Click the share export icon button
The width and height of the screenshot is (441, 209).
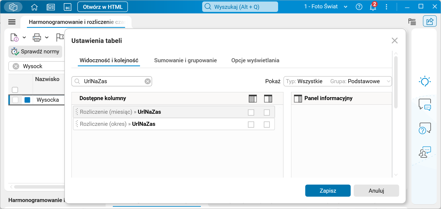click(x=430, y=21)
